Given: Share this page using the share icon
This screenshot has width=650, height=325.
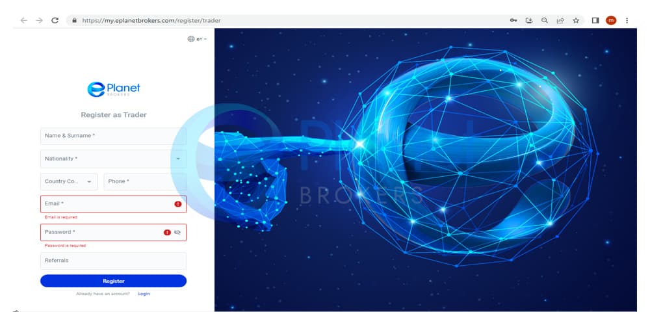Looking at the screenshot, I should [x=560, y=20].
